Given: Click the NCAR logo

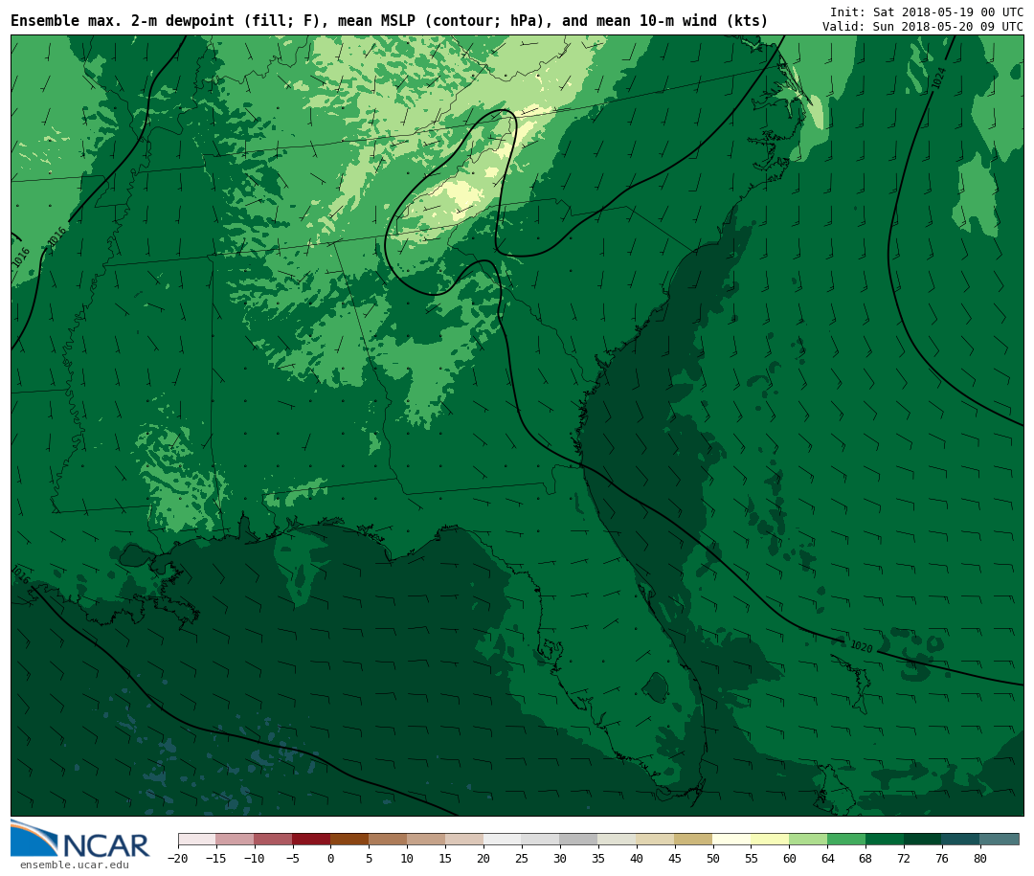Looking at the screenshot, I should point(80,840).
